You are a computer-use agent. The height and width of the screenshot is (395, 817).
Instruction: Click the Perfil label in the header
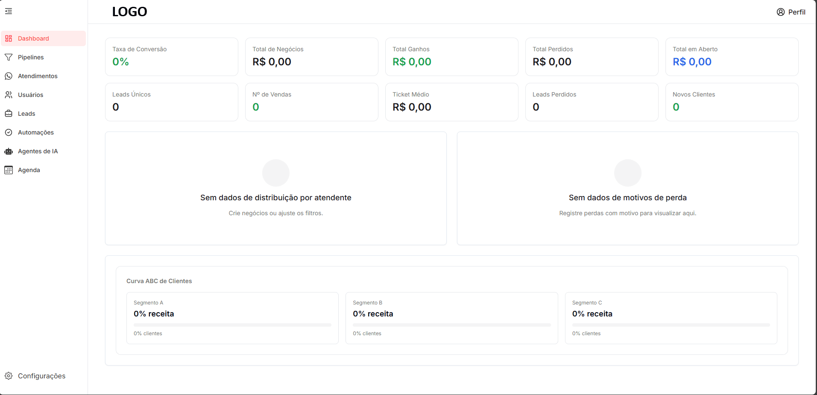click(797, 12)
